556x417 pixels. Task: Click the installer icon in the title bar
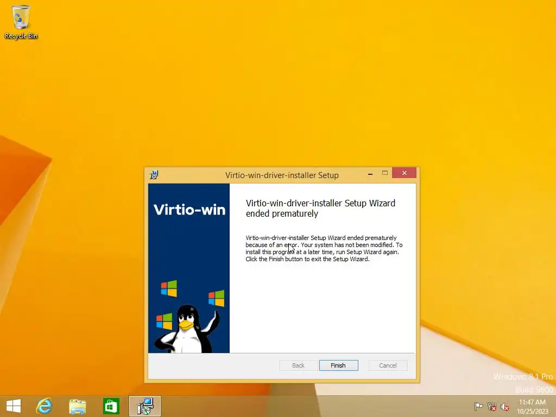pos(154,175)
